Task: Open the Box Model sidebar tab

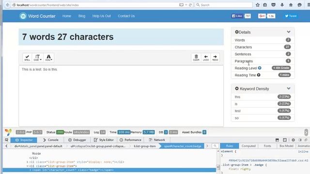Action: point(286,146)
